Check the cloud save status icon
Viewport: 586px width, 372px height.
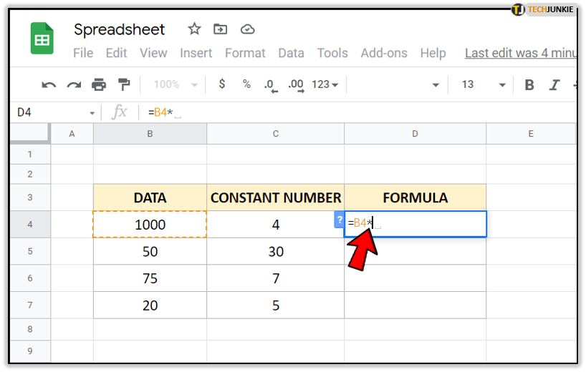pyautogui.click(x=247, y=29)
